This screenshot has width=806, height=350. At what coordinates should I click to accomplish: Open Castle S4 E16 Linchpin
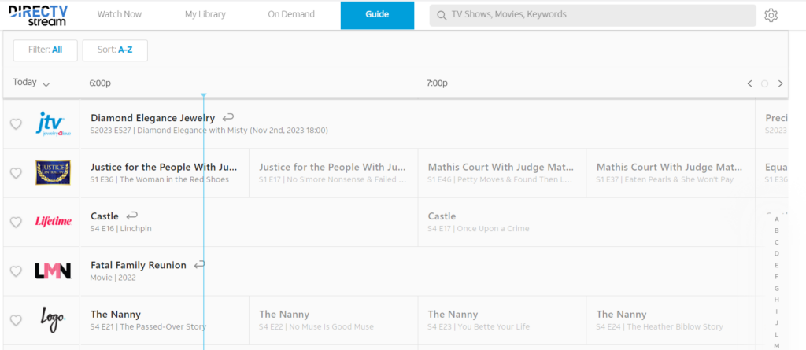point(249,222)
